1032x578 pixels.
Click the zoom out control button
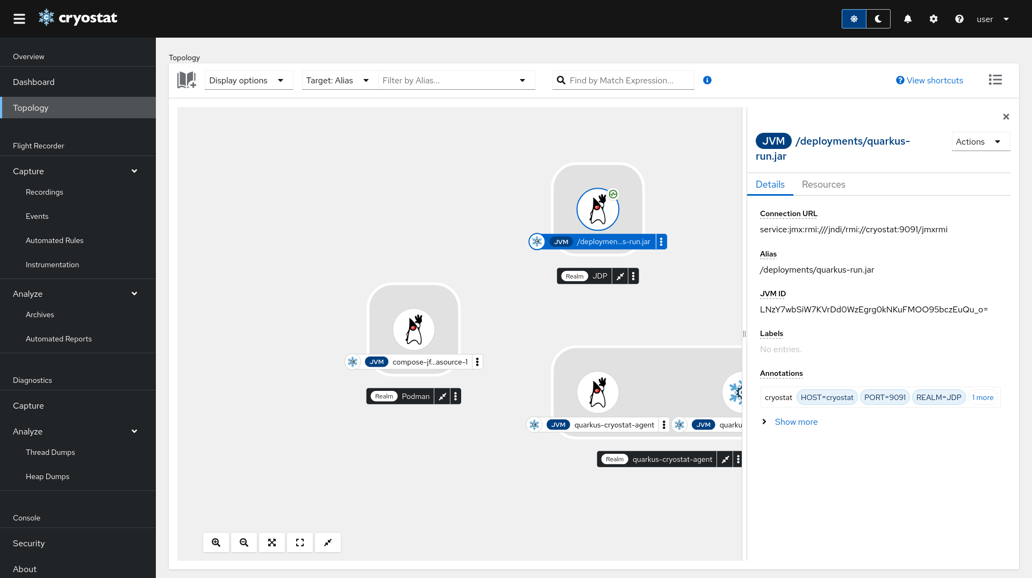(244, 543)
